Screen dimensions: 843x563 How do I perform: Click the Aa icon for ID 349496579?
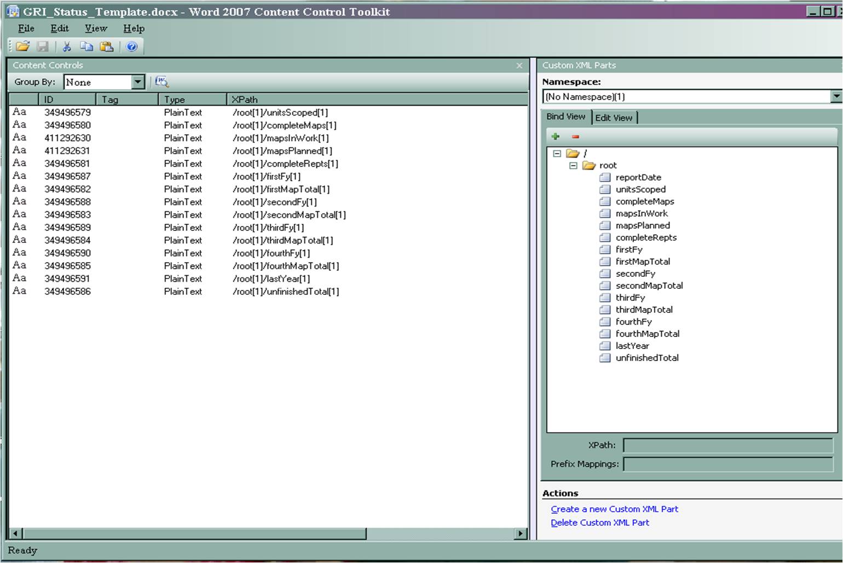pos(20,112)
